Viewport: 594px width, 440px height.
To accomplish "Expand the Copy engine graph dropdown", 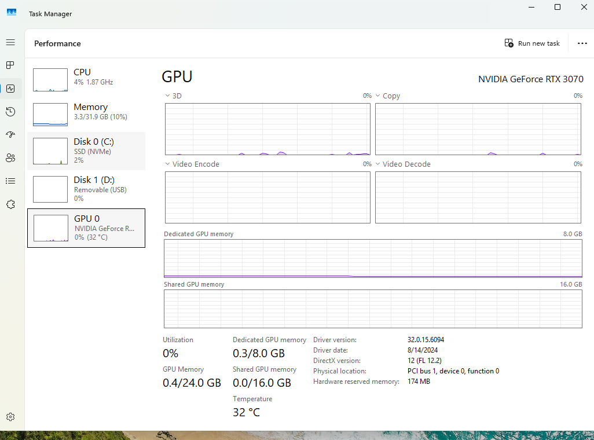I will pos(378,96).
